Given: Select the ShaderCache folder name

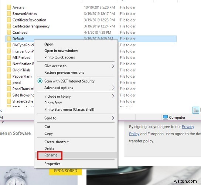Looking at the screenshot, I should (23, 101).
